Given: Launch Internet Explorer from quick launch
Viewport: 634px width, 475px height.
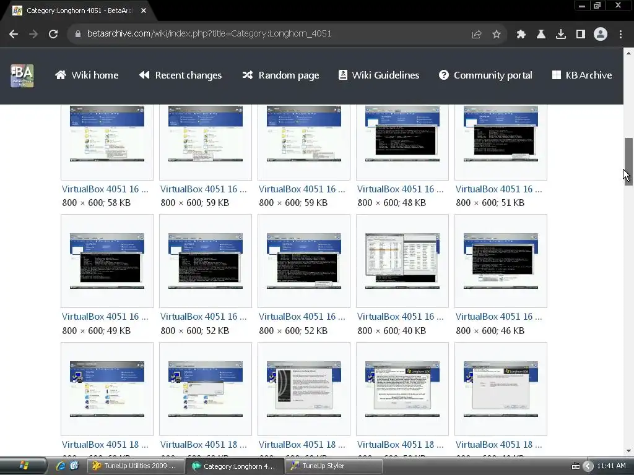Looking at the screenshot, I should coord(61,466).
